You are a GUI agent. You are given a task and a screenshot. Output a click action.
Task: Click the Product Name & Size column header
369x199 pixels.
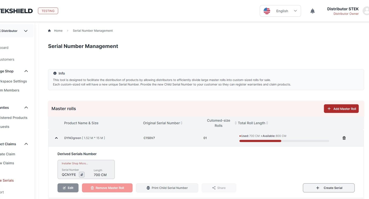pos(81,123)
